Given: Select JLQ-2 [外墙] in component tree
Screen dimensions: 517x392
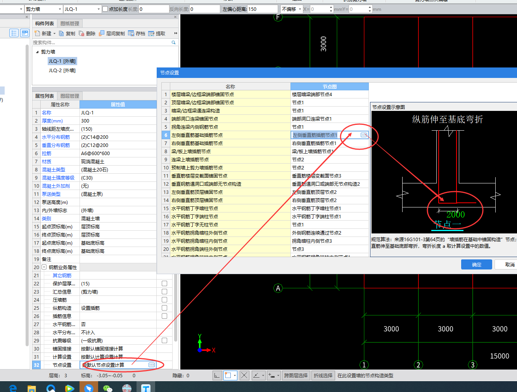Looking at the screenshot, I should click(x=62, y=70).
